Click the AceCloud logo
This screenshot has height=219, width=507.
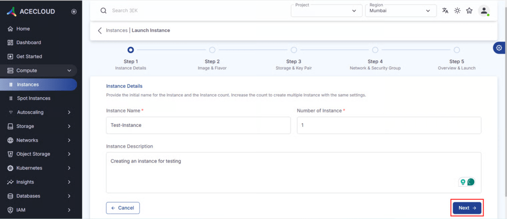(x=32, y=11)
